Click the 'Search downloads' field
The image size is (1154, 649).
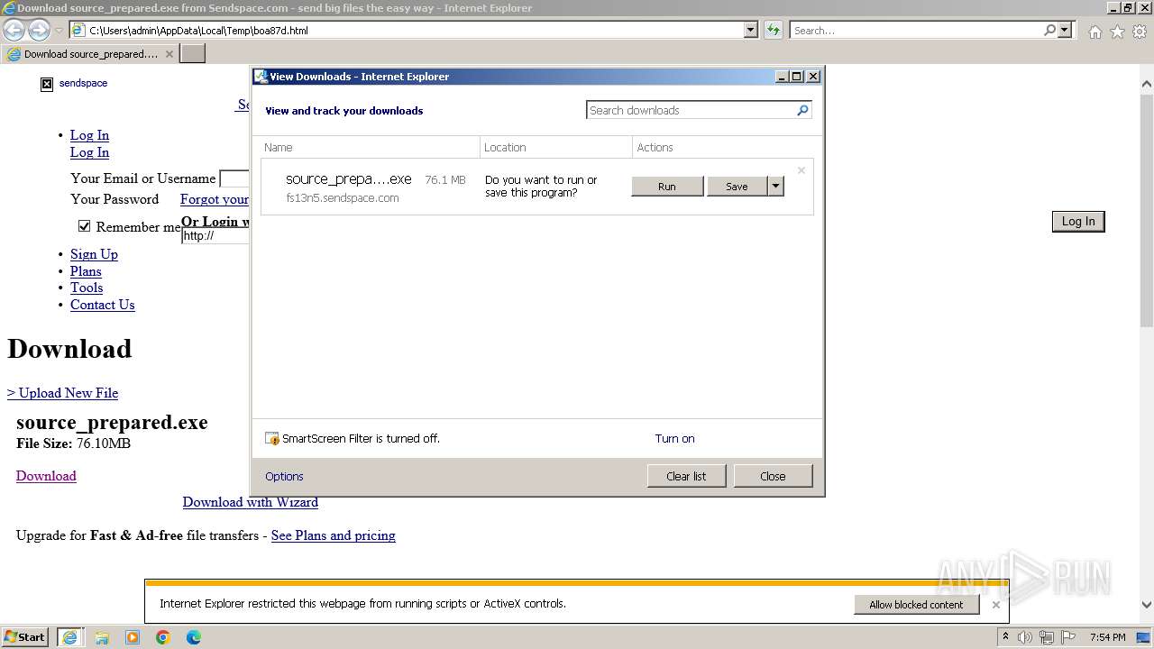tap(691, 110)
